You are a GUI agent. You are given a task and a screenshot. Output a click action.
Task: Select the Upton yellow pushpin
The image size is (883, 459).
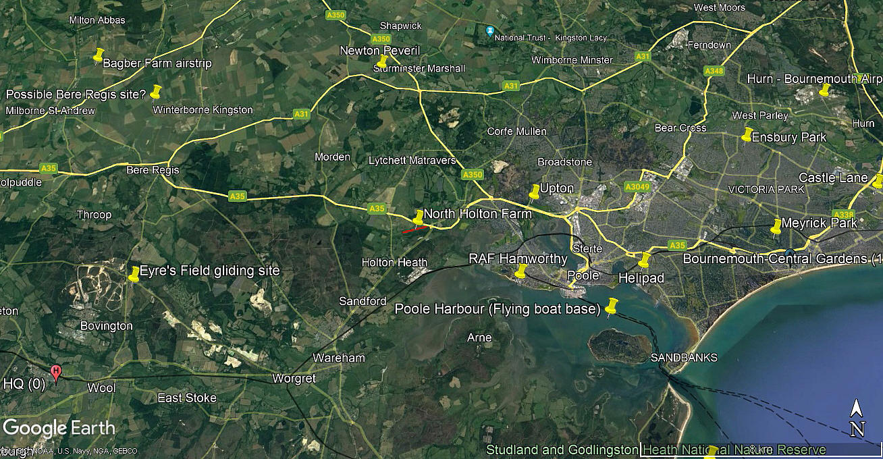point(534,191)
